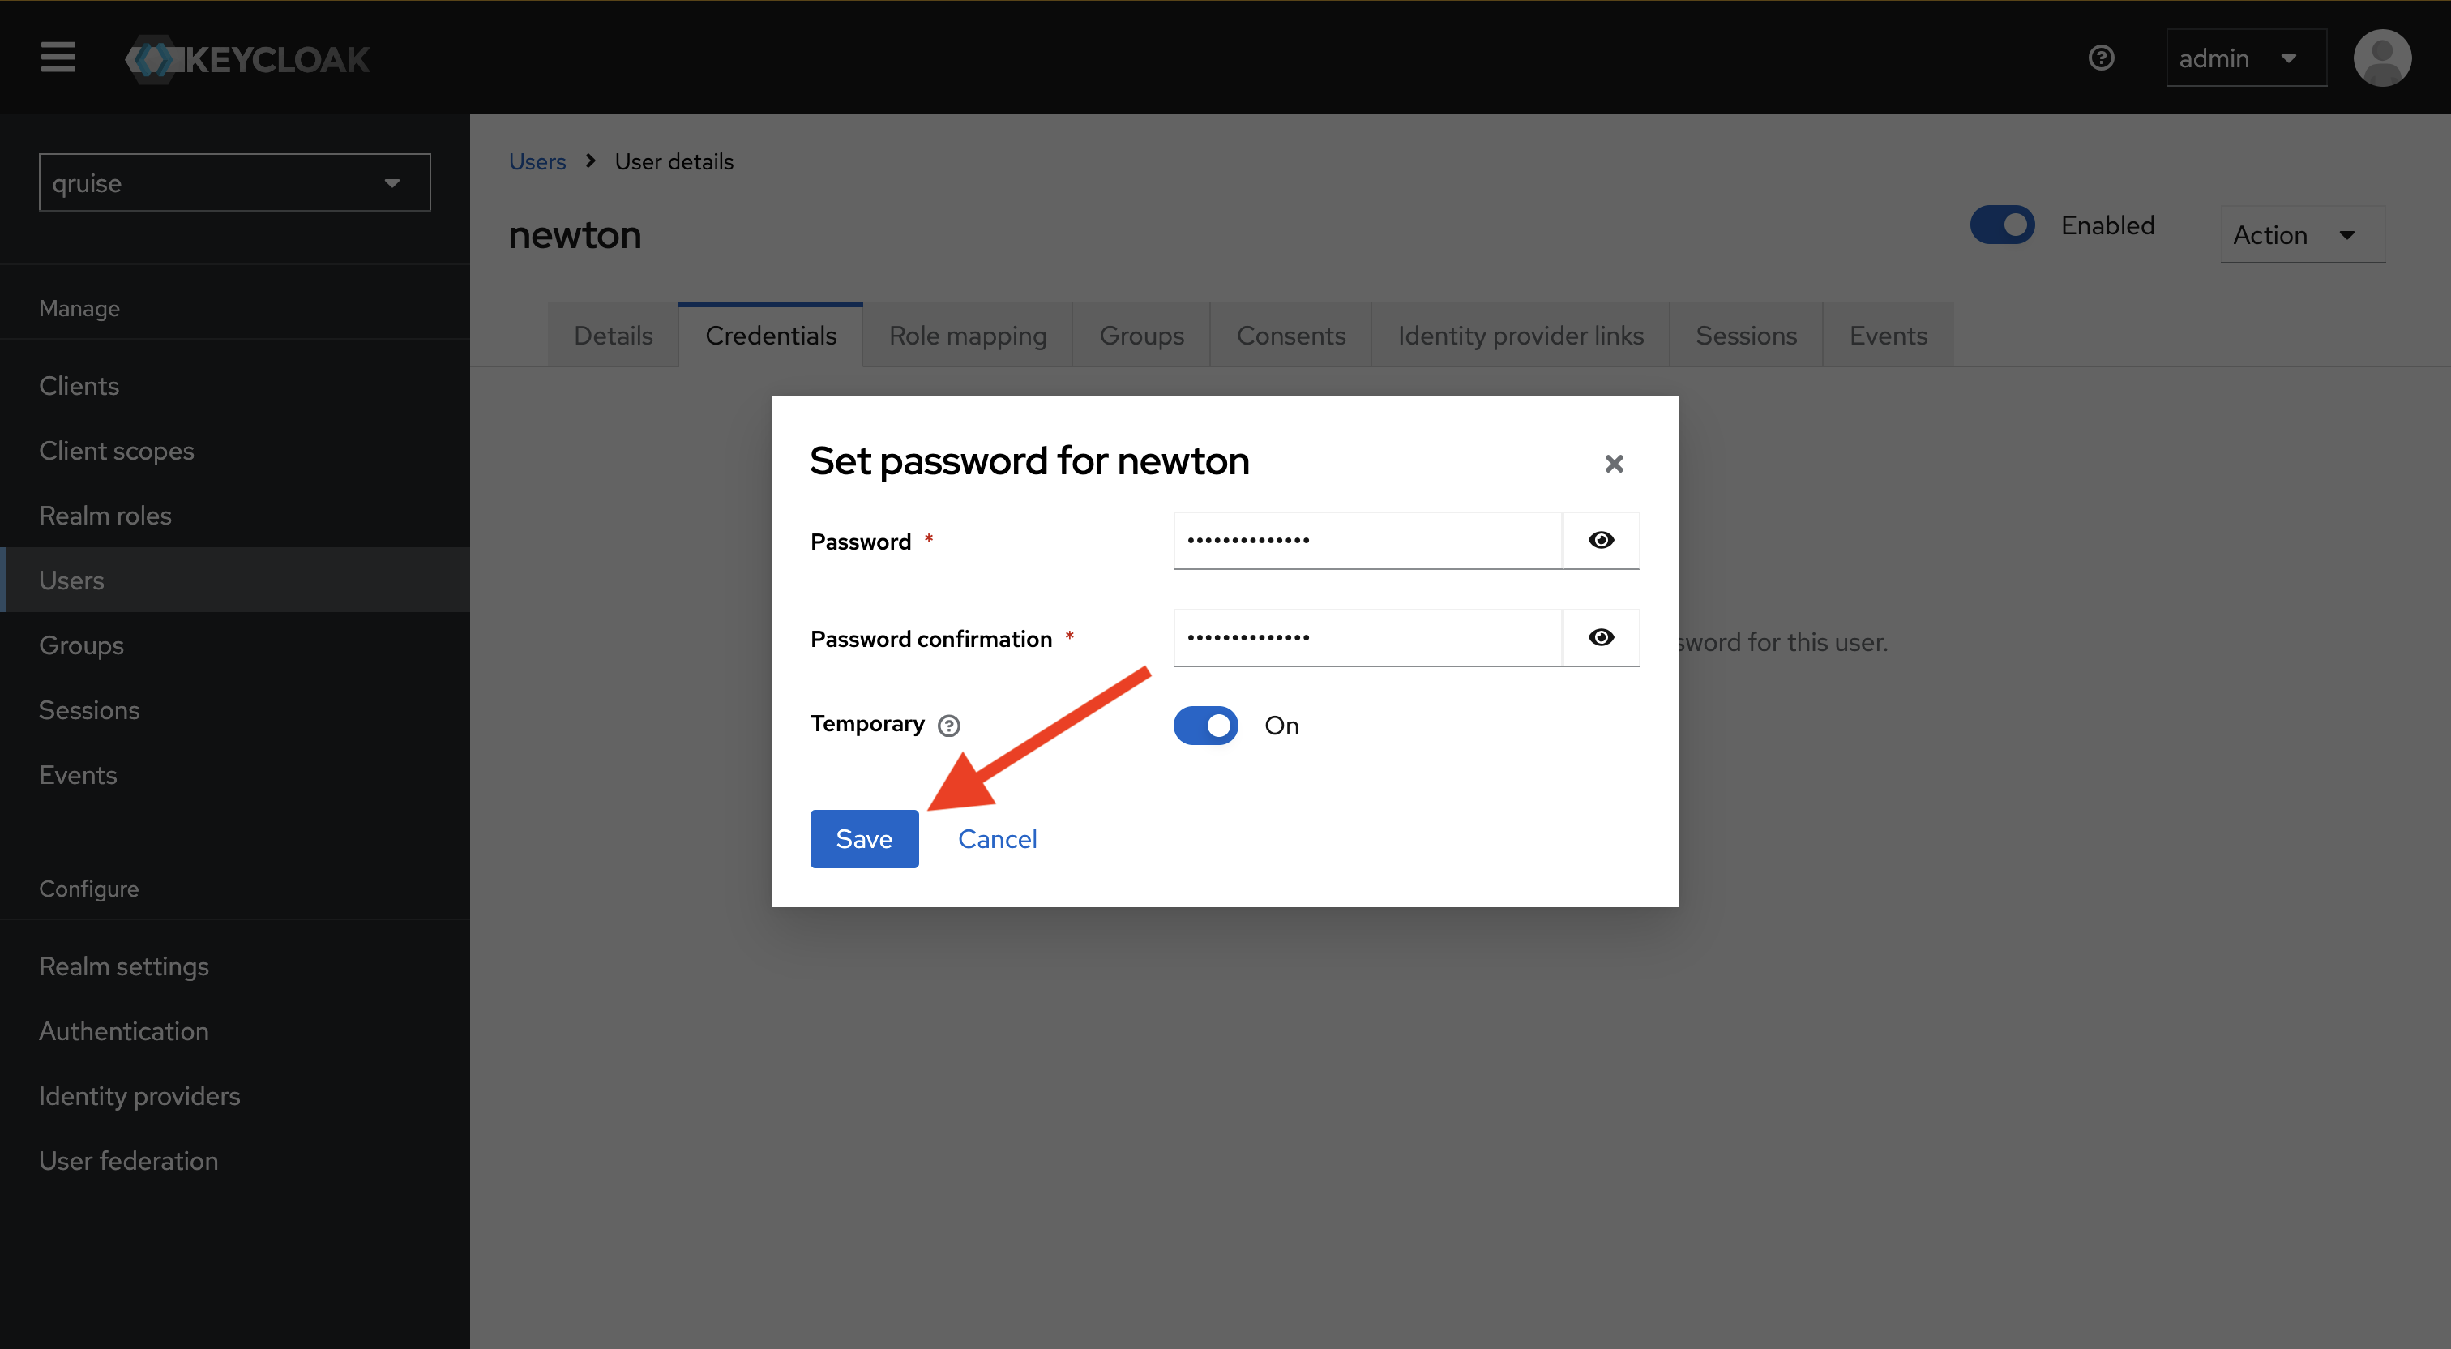Open the hamburger navigation menu
Screen dimensions: 2451x1349
(58, 57)
